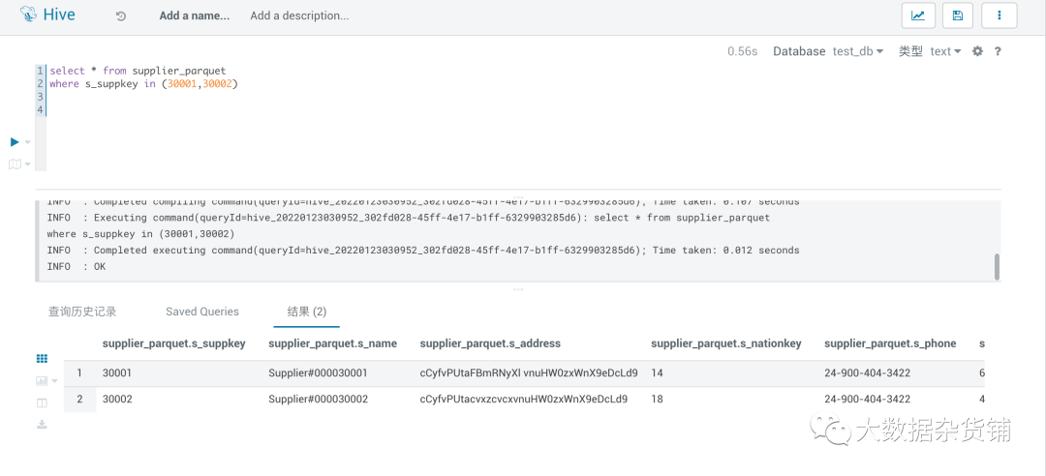Expand the test_db database dropdown
The image size is (1046, 476).
point(858,51)
